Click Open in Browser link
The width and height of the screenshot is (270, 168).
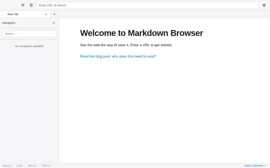(255, 165)
